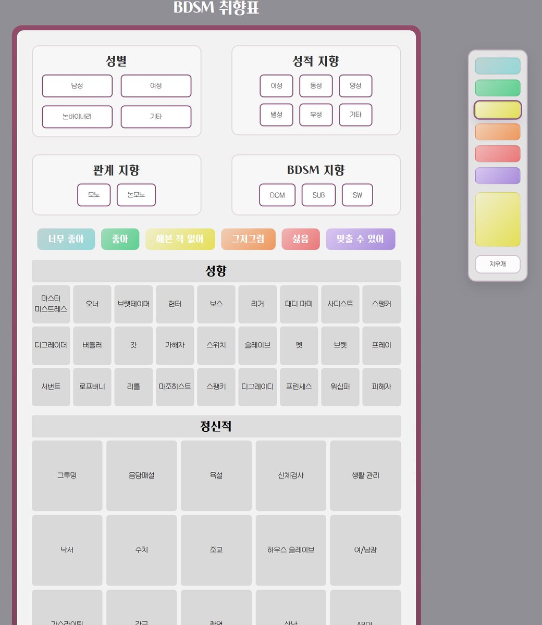The image size is (542, 625).
Task: Click the 맞출 수 있어 legend button
Action: tap(361, 239)
